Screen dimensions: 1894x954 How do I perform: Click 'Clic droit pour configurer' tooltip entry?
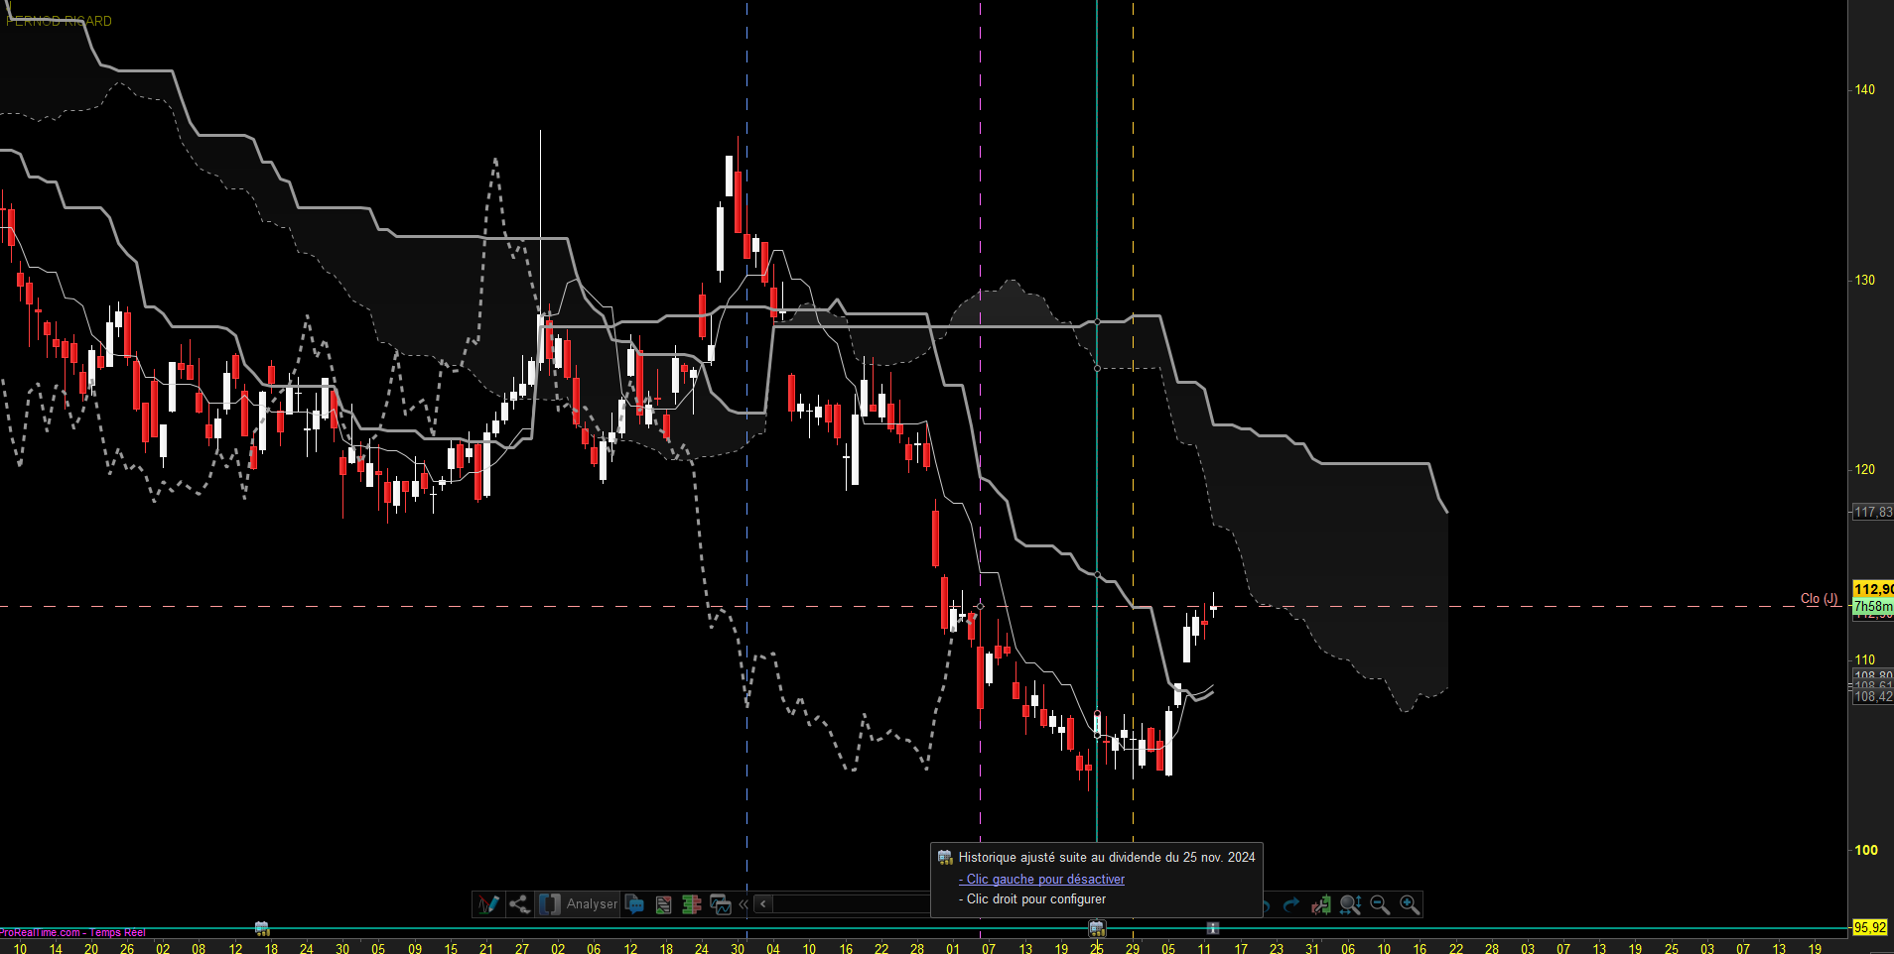pyautogui.click(x=1035, y=899)
